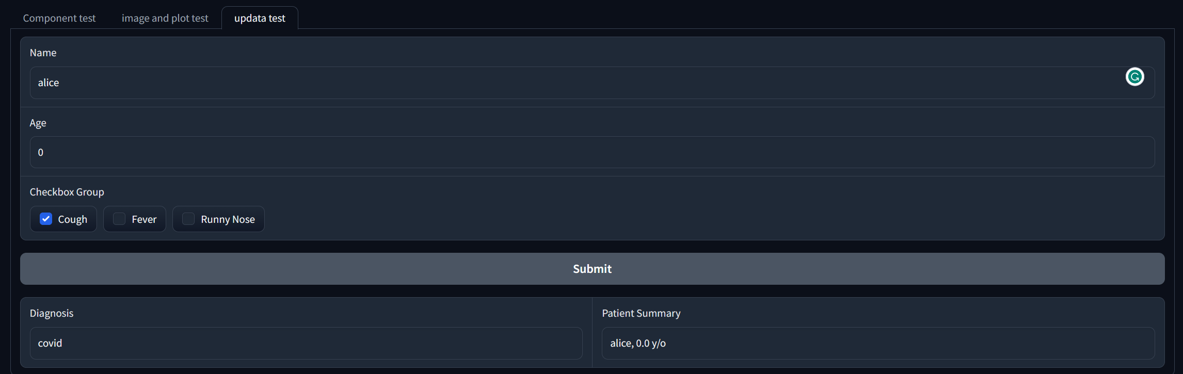This screenshot has height=374, width=1183.
Task: Select the updata test tab
Action: click(x=260, y=18)
